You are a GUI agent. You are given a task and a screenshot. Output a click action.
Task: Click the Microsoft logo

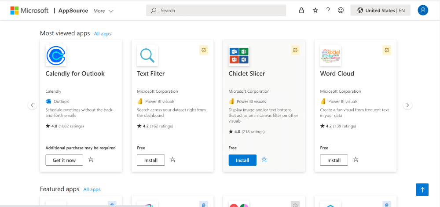coord(29,11)
